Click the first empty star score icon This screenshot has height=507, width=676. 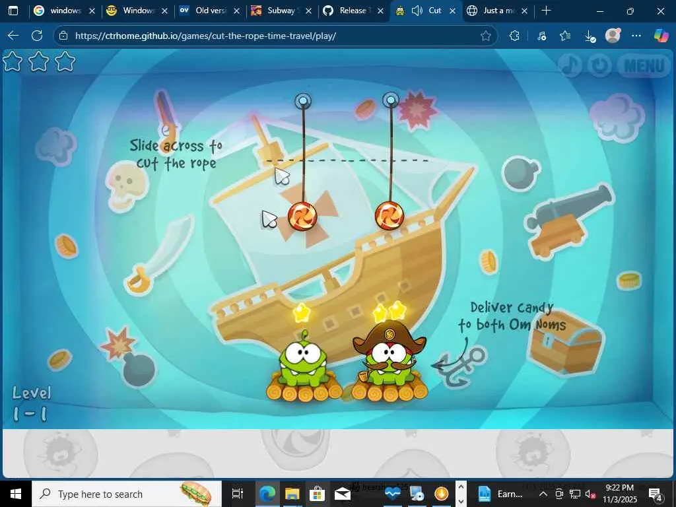point(13,61)
